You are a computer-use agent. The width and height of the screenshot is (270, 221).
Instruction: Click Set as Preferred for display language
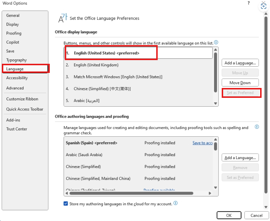[240, 93]
